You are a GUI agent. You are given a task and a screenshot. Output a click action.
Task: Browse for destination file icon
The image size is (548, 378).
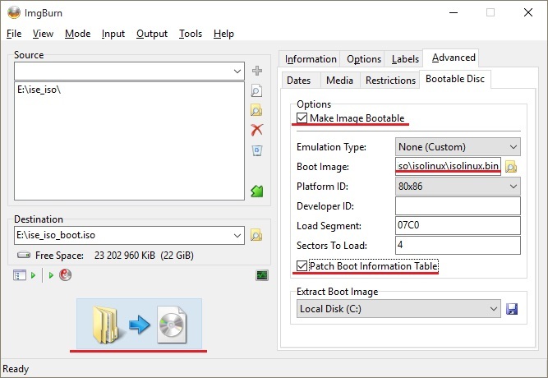pos(256,235)
